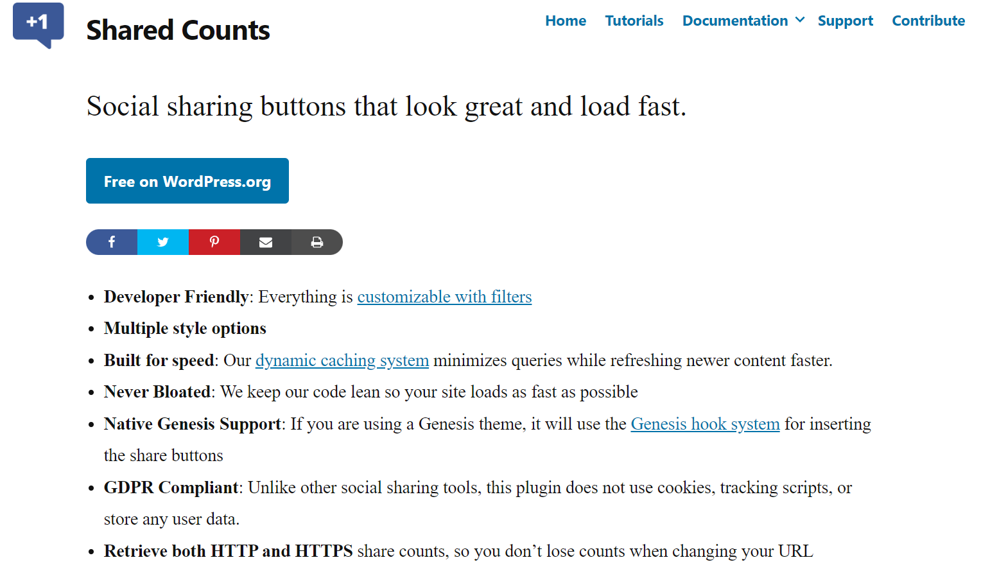The image size is (981, 569).
Task: Open the Tutorials nav item
Action: point(634,21)
